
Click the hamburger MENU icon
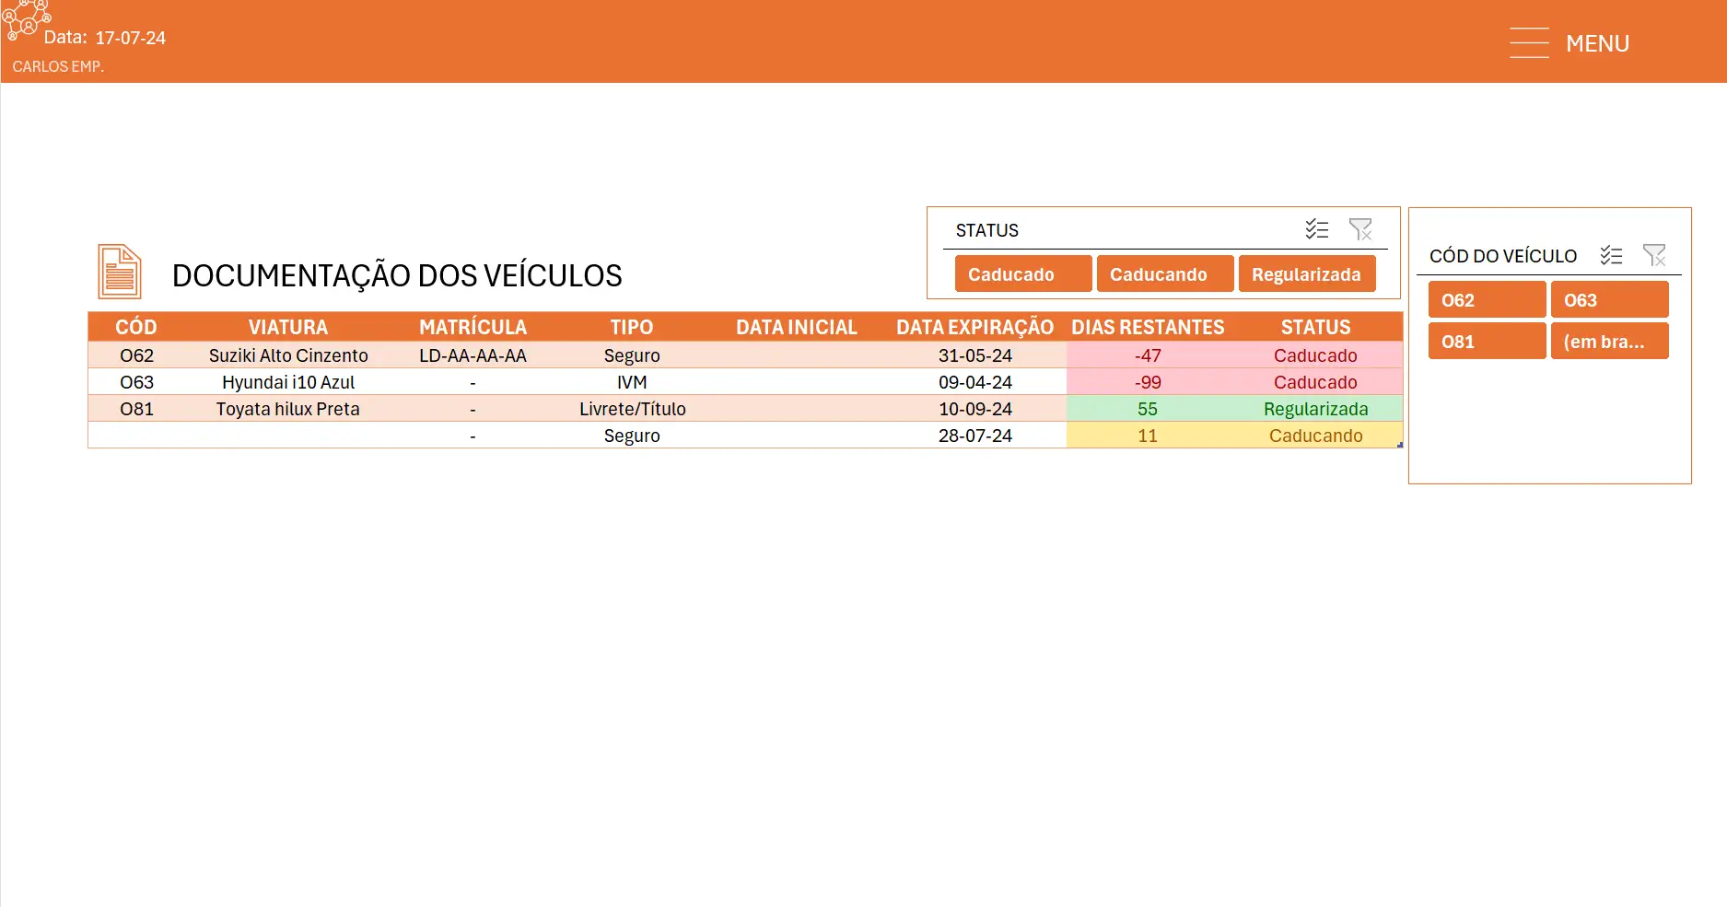point(1529,43)
